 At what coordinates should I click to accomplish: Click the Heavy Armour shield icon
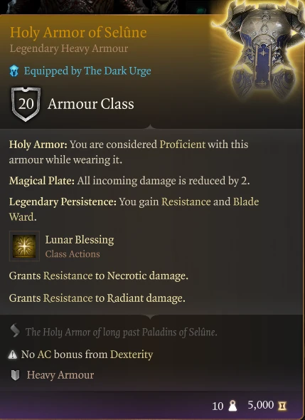[x=15, y=375]
